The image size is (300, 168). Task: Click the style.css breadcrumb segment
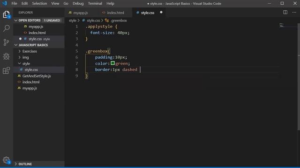pyautogui.click(x=93, y=21)
